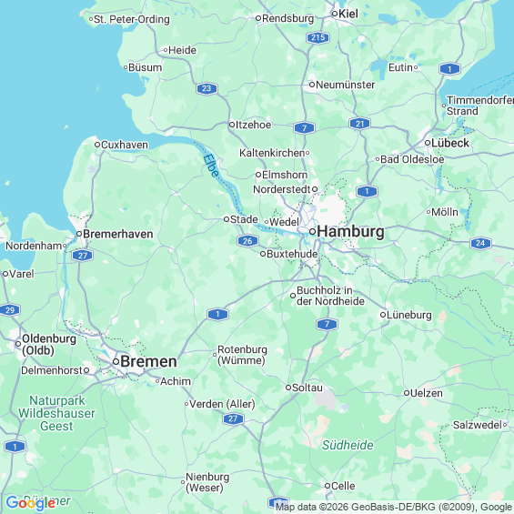Screen dimensions: 514x514
Task: Click the Hamburg city label
Action: pos(351,231)
